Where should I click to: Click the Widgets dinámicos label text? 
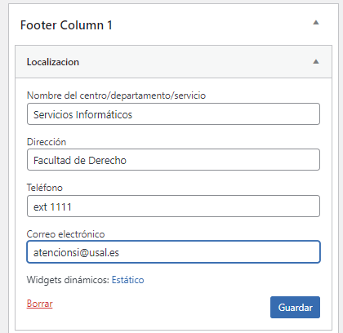pyautogui.click(x=68, y=280)
